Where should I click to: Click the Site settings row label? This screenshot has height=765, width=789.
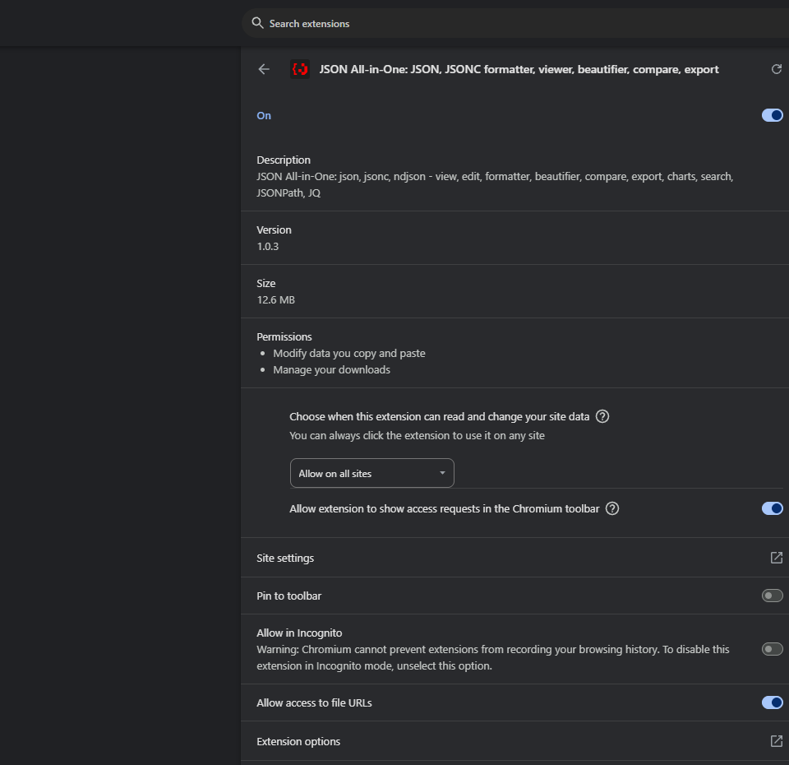(x=285, y=558)
